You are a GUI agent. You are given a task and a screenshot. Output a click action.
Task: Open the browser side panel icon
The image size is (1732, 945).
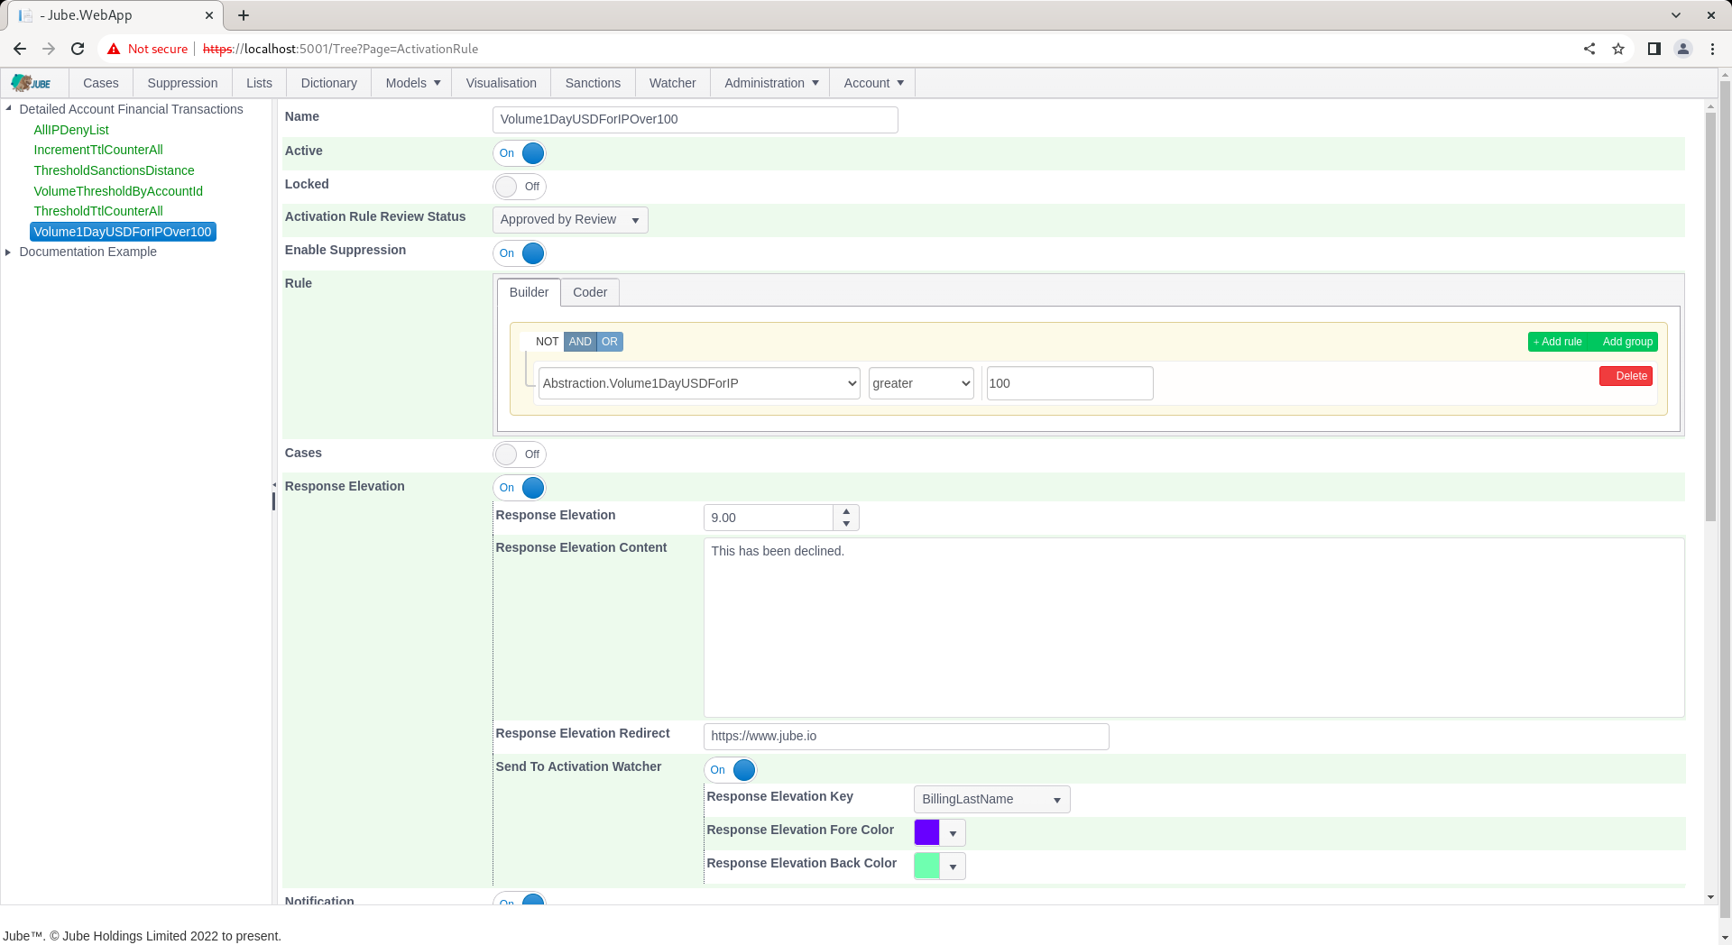click(x=1654, y=49)
